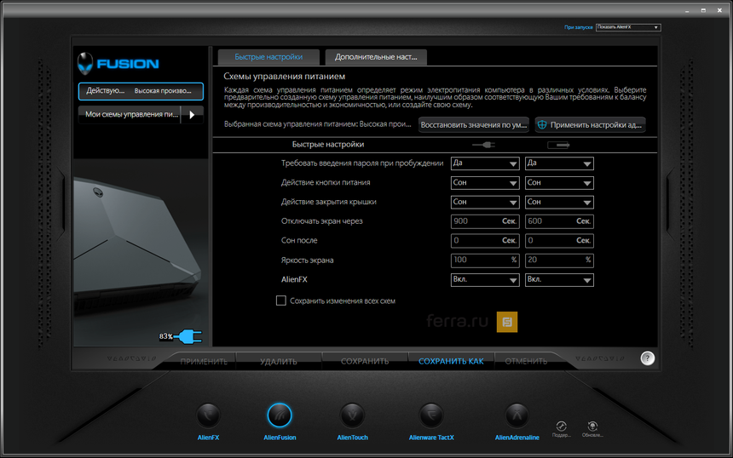Click the shield icon on apply settings button

pyautogui.click(x=542, y=124)
